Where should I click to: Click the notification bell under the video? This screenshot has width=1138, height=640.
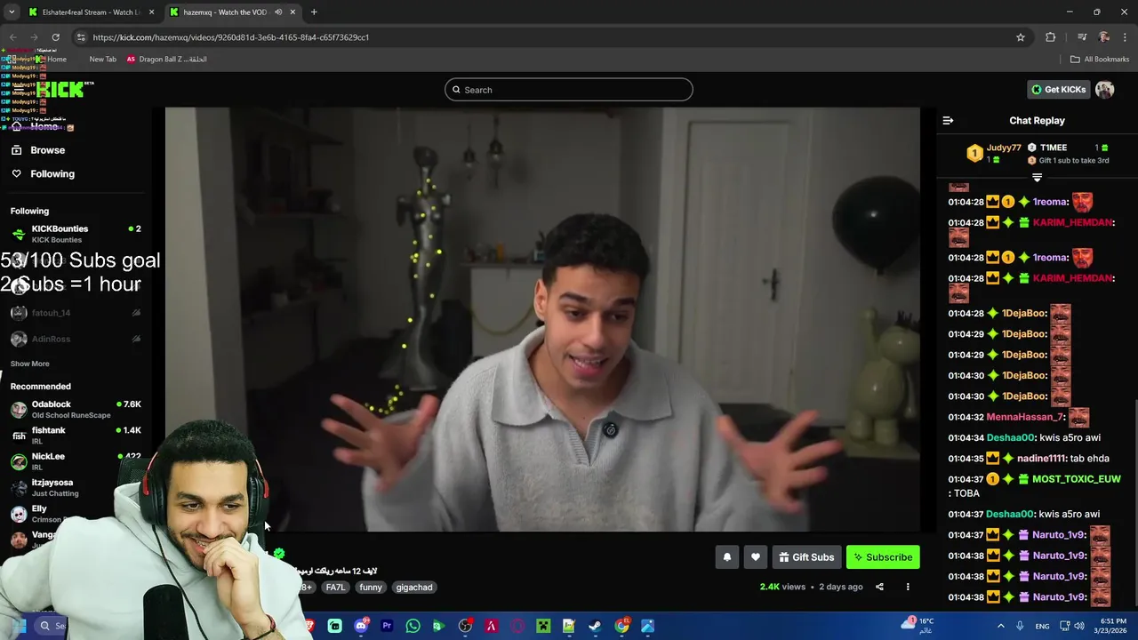[x=726, y=557]
